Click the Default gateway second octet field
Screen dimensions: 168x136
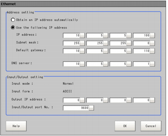tap(95, 51)
